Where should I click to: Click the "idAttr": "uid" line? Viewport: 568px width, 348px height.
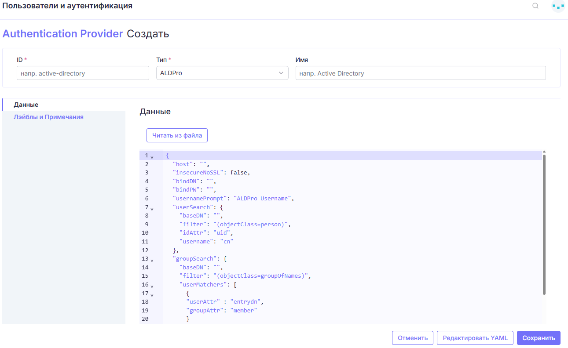[x=206, y=233]
